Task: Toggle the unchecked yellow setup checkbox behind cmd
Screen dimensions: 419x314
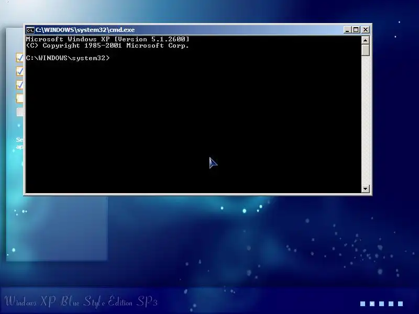Action: tap(20, 98)
